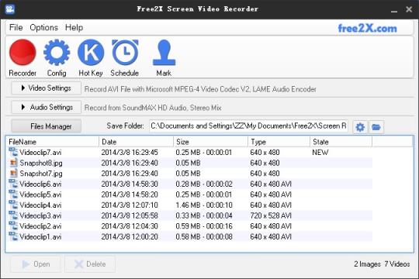Click the Open button
Screen dimensions: 419x279
click(x=36, y=264)
